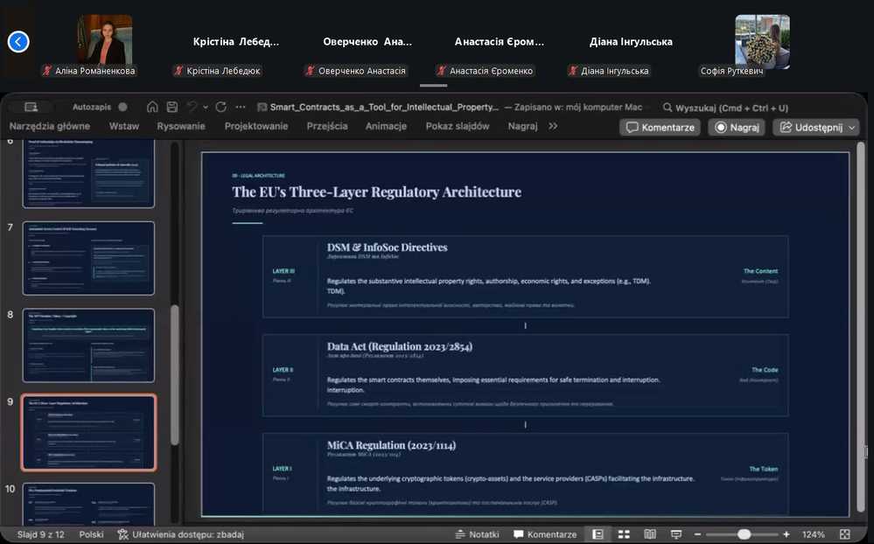Expand more ribbon tabs chevron
Image resolution: width=874 pixels, height=544 pixels.
click(x=553, y=126)
